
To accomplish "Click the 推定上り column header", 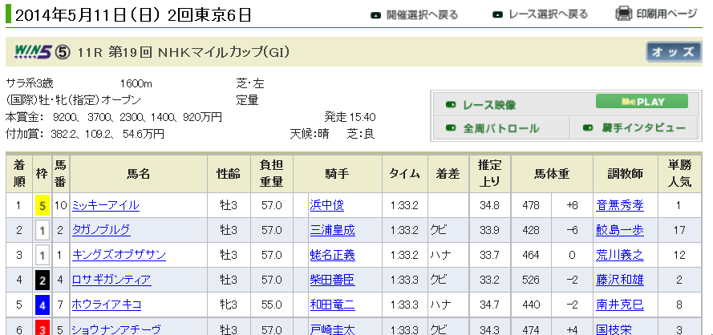I will tap(490, 173).
